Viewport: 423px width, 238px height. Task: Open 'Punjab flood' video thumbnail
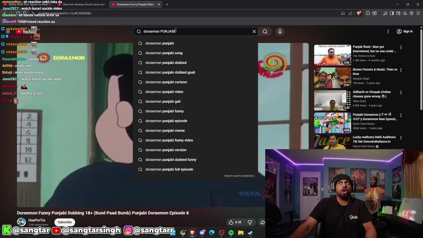pos(332,55)
